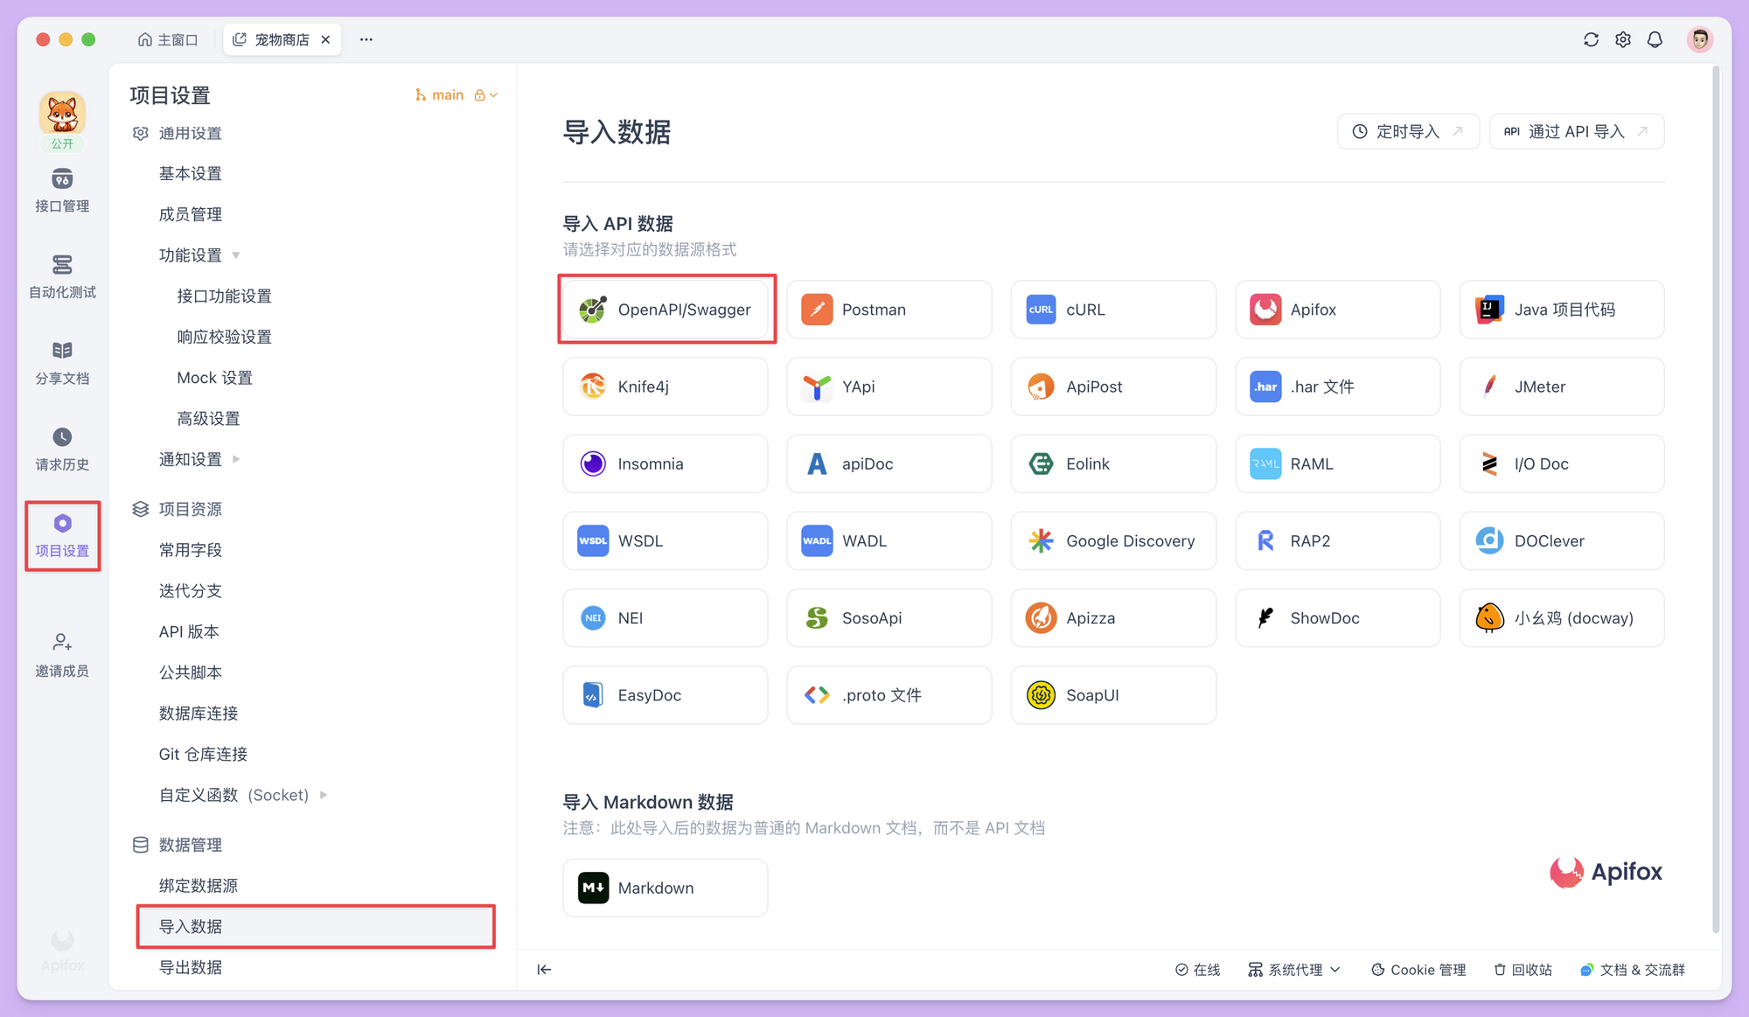Click the 定时导入 button
The height and width of the screenshot is (1017, 1749).
[x=1407, y=131]
